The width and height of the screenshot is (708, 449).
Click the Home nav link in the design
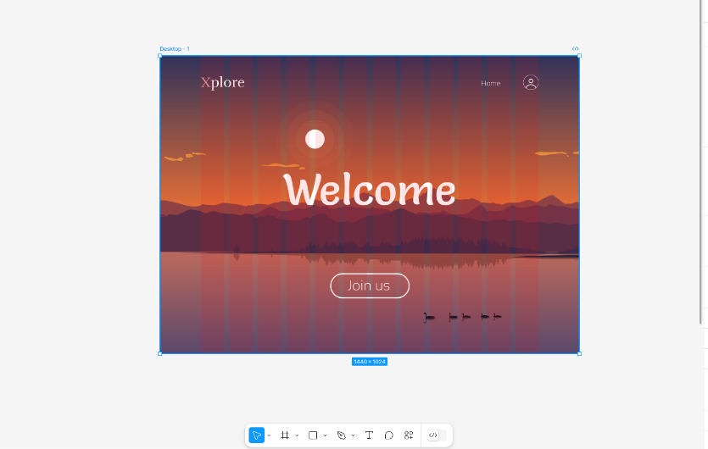click(x=490, y=84)
